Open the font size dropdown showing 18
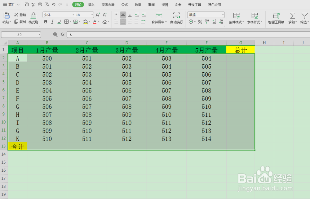The height and width of the screenshot is (199, 310). [92, 15]
